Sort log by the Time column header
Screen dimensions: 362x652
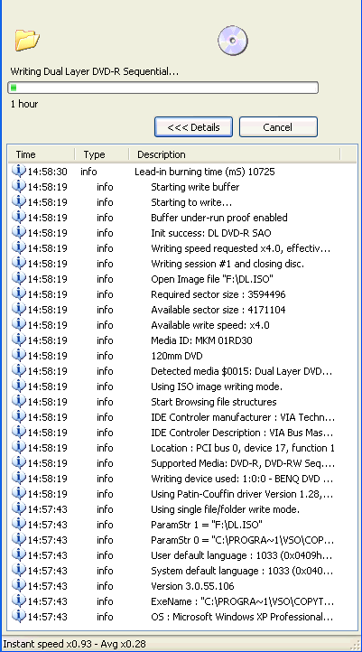(x=42, y=154)
